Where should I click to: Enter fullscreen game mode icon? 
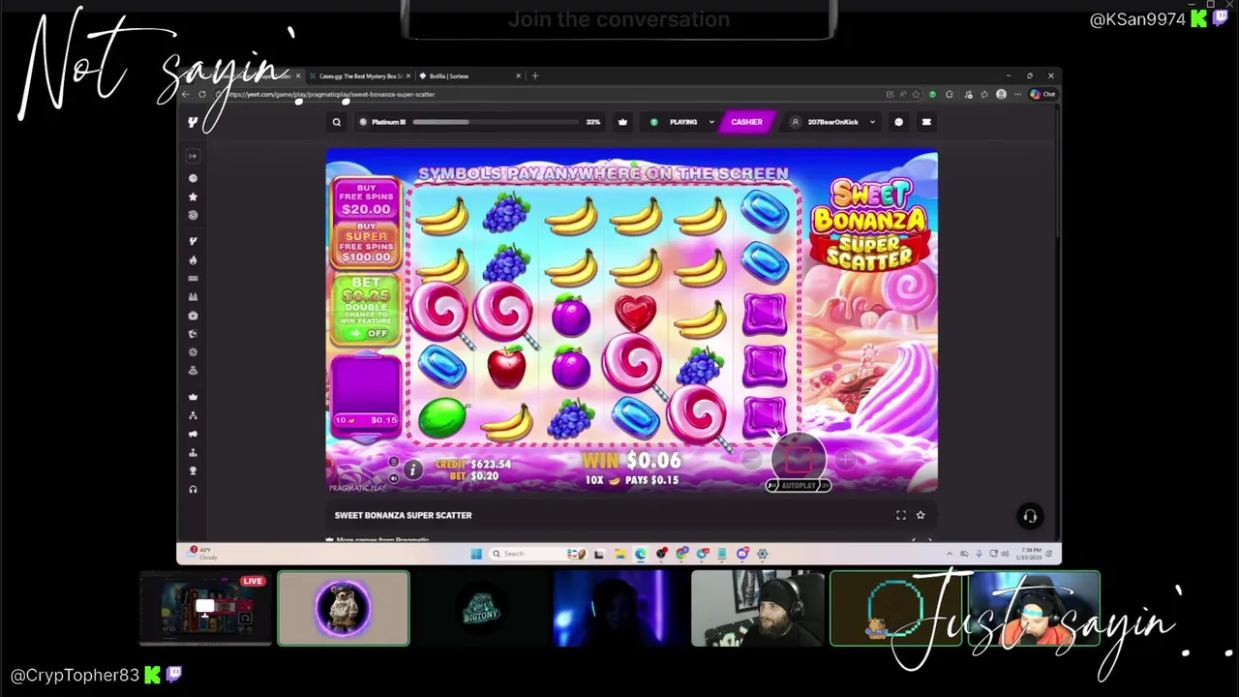[901, 515]
